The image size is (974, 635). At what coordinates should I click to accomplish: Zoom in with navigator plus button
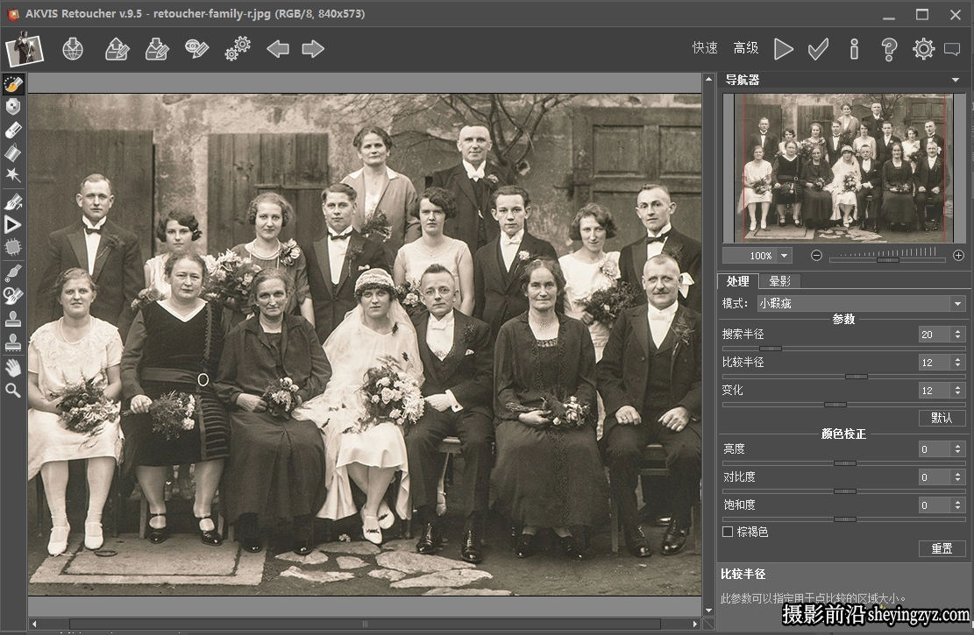pos(958,256)
